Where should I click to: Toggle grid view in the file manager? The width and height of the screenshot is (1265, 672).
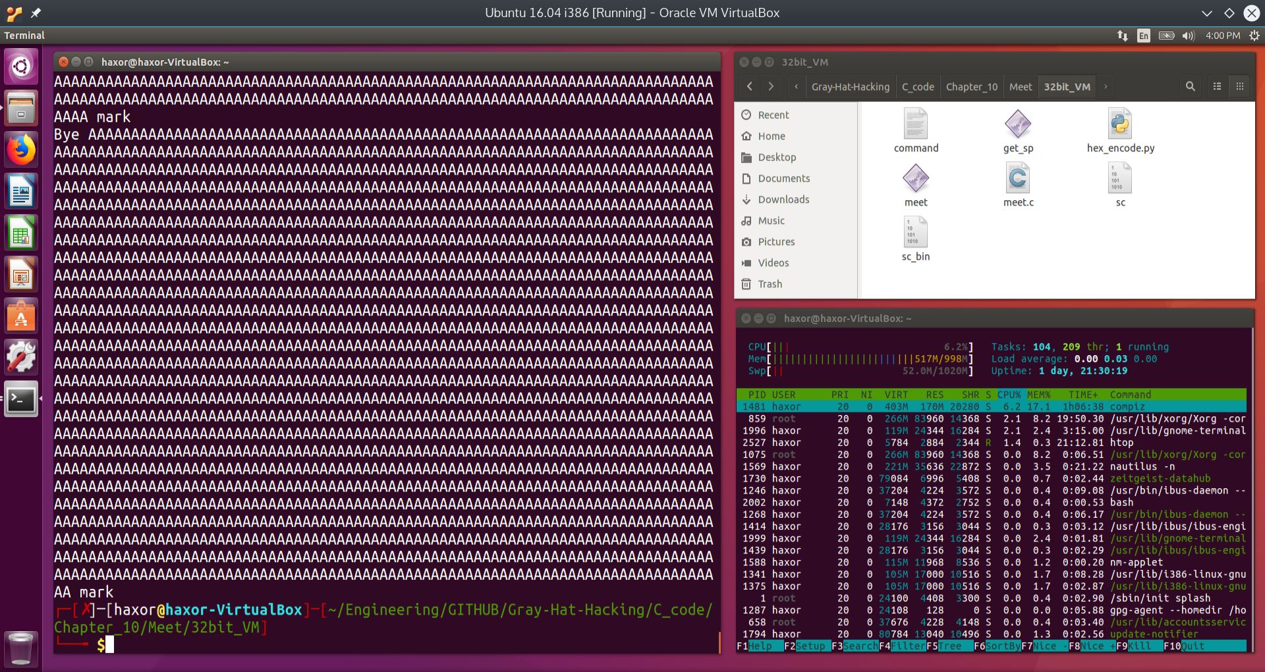(1240, 86)
